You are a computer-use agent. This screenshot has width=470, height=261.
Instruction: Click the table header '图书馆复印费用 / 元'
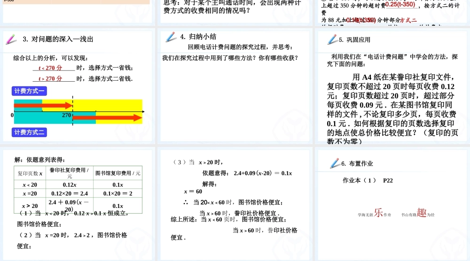[118, 173]
